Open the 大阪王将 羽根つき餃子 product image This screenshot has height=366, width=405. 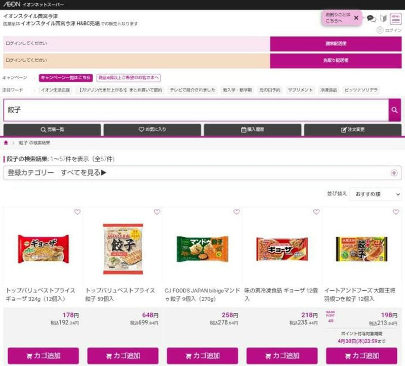[x=361, y=249]
